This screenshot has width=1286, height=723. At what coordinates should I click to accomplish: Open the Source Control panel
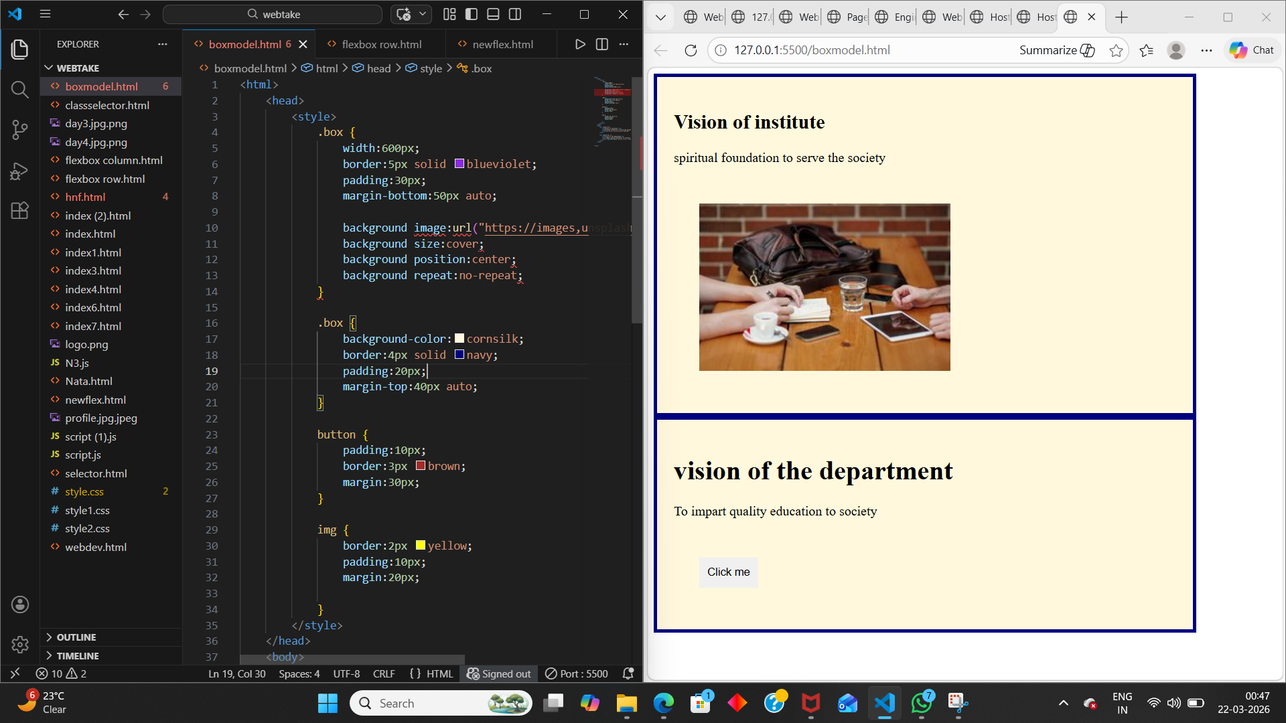(x=19, y=130)
